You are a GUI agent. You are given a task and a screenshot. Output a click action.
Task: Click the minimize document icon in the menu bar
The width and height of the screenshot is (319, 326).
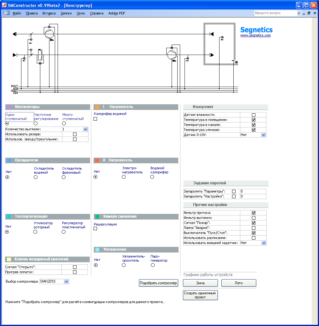[304, 13]
